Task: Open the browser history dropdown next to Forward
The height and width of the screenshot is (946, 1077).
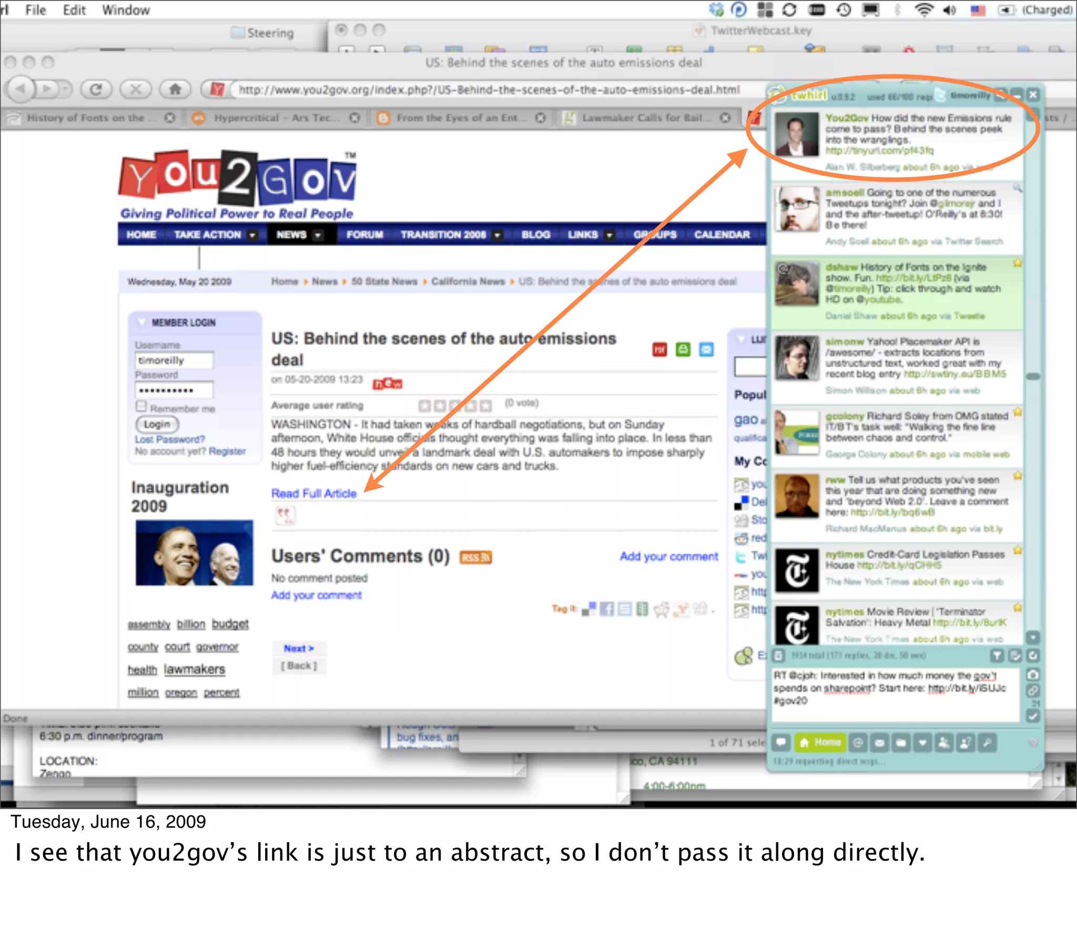Action: (65, 89)
